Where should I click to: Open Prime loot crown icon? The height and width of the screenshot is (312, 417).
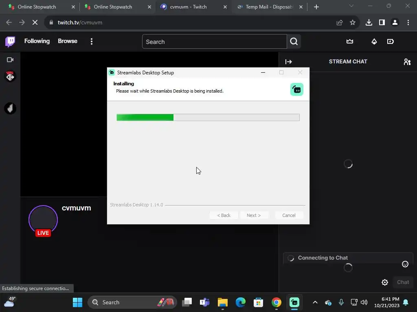(350, 41)
